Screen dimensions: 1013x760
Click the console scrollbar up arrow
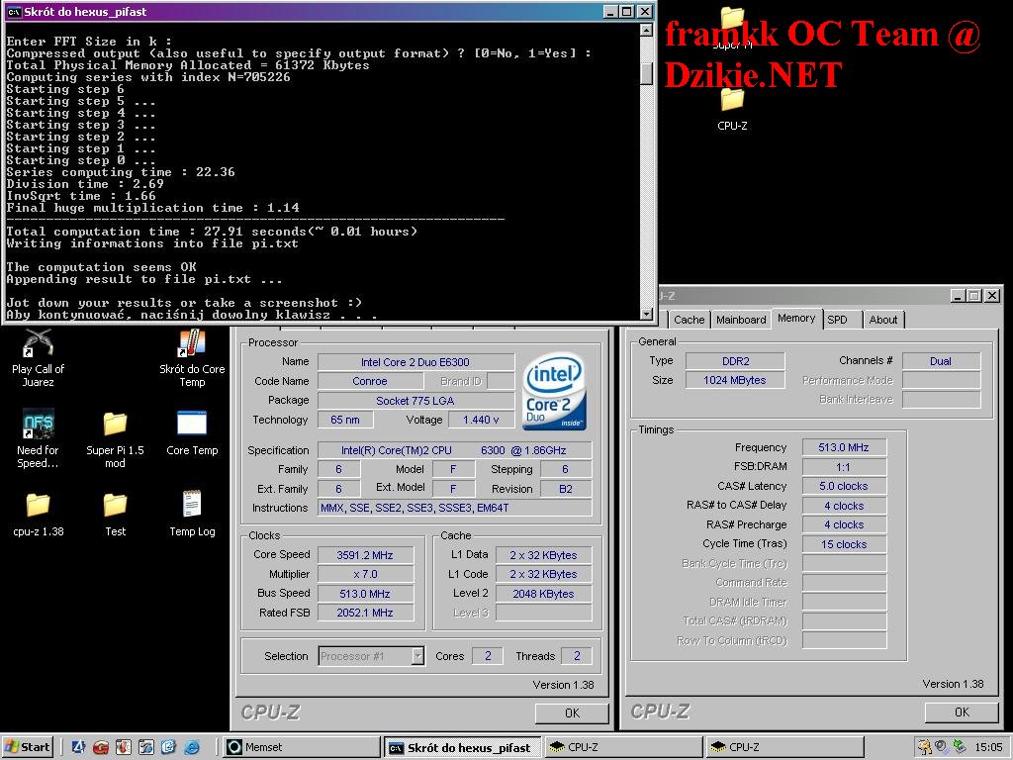point(646,30)
